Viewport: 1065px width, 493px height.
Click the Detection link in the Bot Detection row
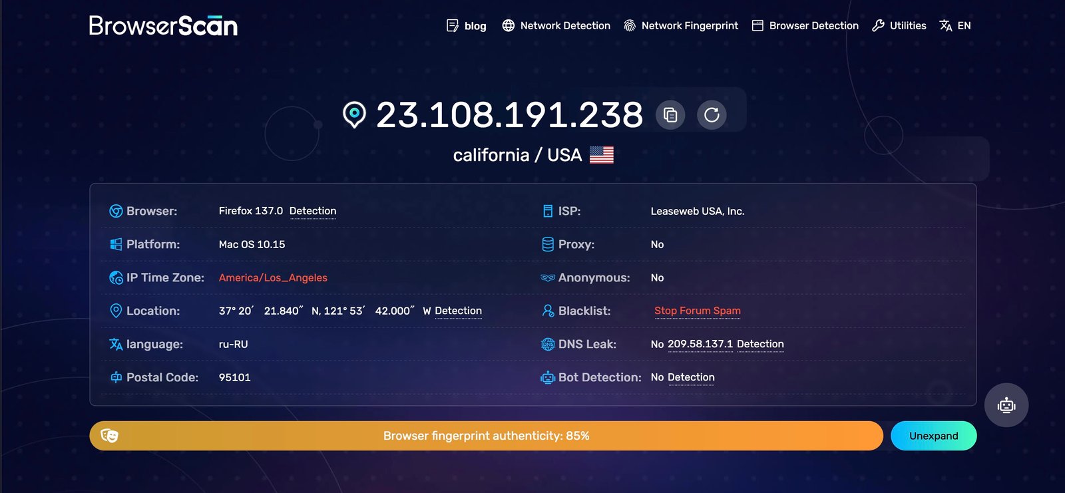(691, 377)
